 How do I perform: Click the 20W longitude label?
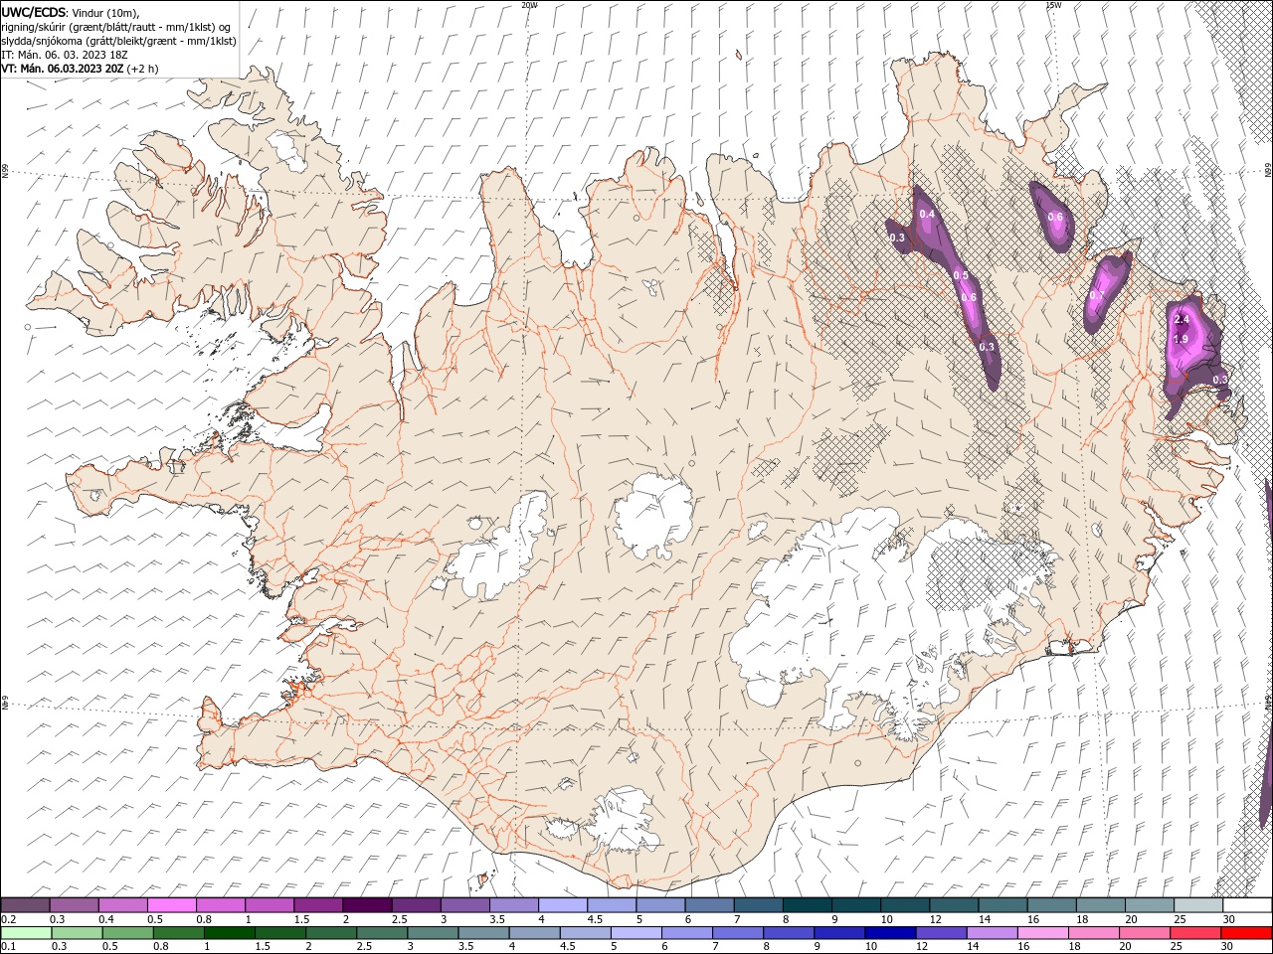[529, 5]
